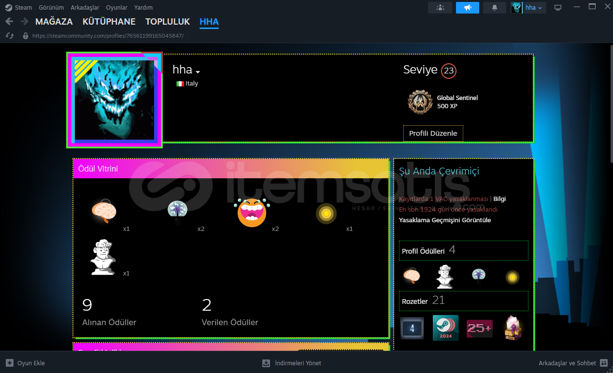Click the brain award in Ödül Vitrini
This screenshot has height=373, width=613.
[x=104, y=212]
